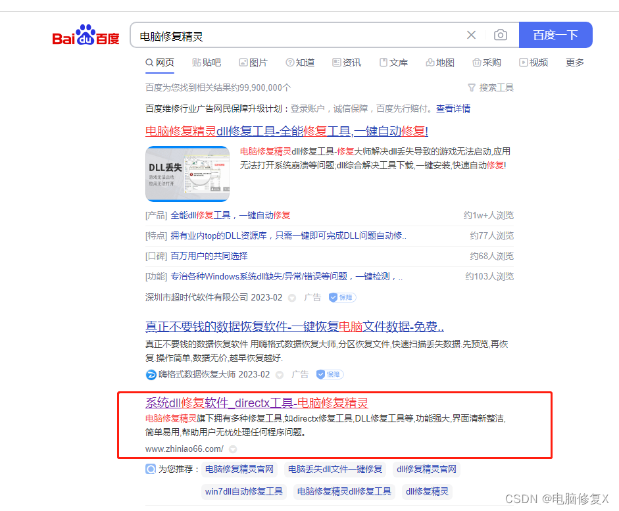
Task: Click the 百度一下 search button
Action: click(555, 35)
